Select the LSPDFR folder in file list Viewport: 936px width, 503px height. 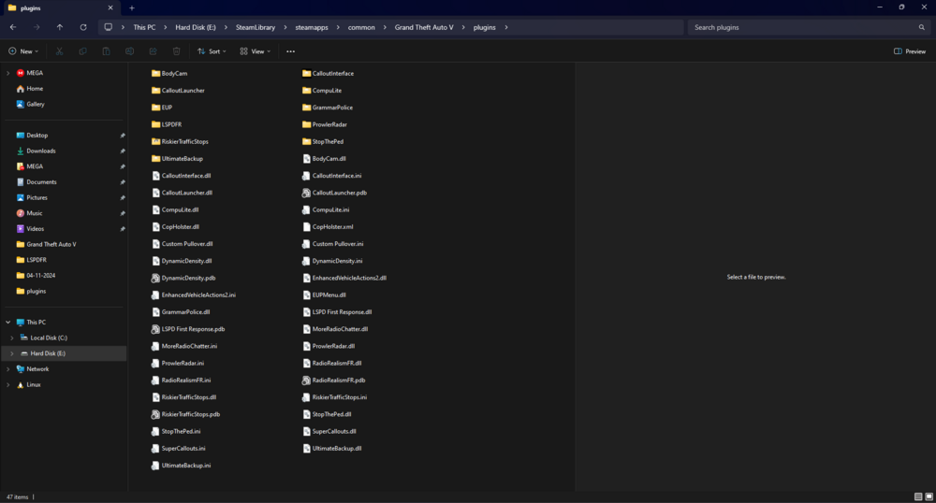click(x=167, y=124)
